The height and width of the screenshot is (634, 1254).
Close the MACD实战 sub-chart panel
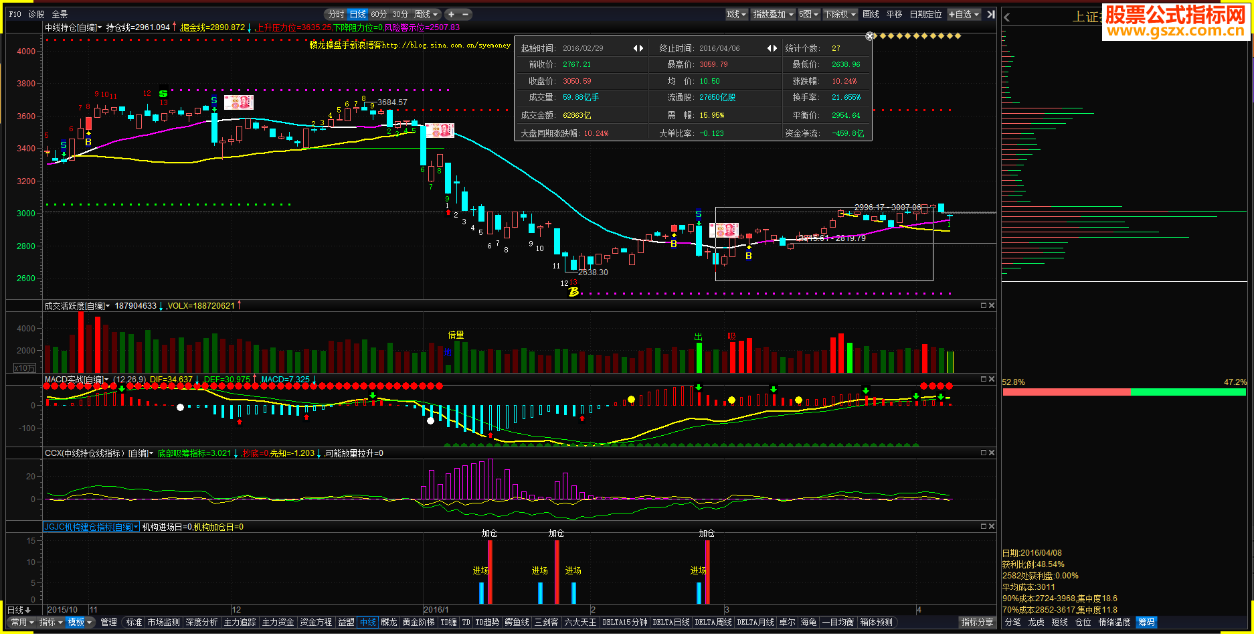pyautogui.click(x=992, y=379)
